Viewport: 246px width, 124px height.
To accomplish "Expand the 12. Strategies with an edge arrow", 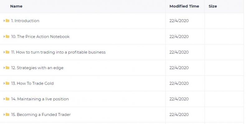I will [4, 68].
